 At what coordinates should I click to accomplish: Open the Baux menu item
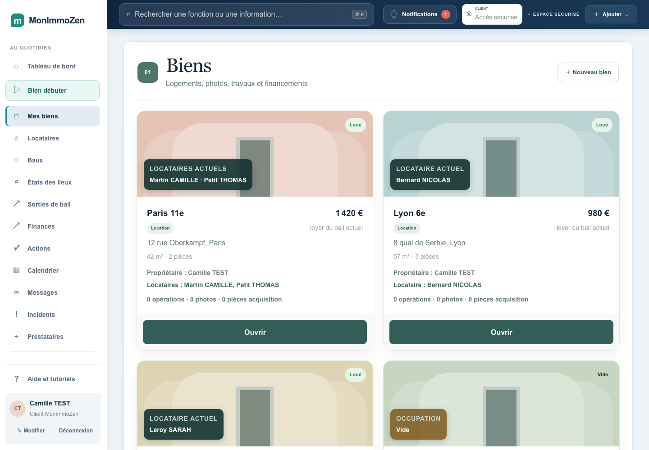click(x=52, y=160)
